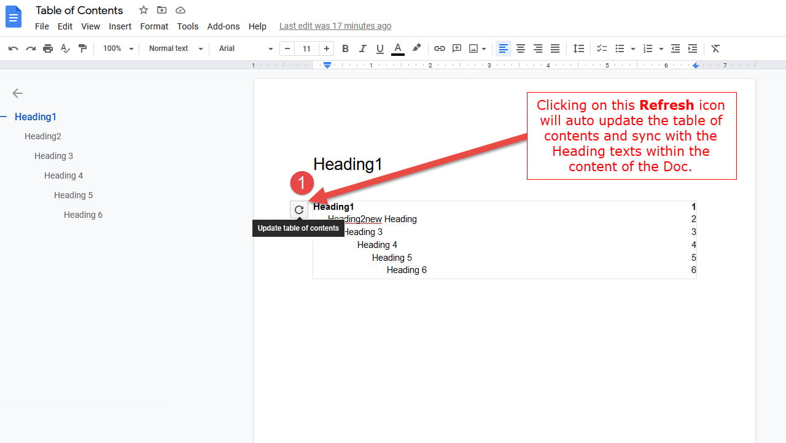Image resolution: width=786 pixels, height=443 pixels.
Task: Click the Update table of contents refresh icon
Action: click(299, 209)
